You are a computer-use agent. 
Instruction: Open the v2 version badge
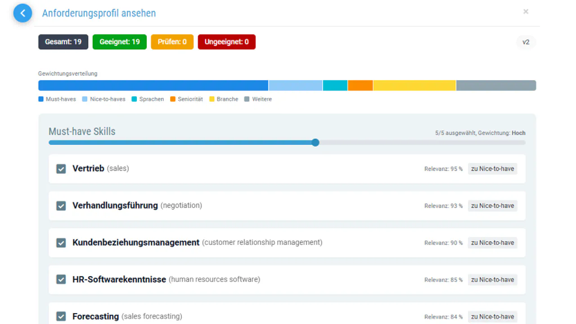pyautogui.click(x=526, y=42)
